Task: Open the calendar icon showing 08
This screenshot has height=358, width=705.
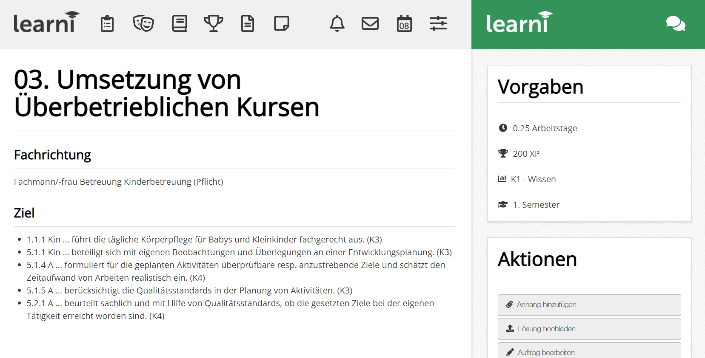Action: pos(404,24)
